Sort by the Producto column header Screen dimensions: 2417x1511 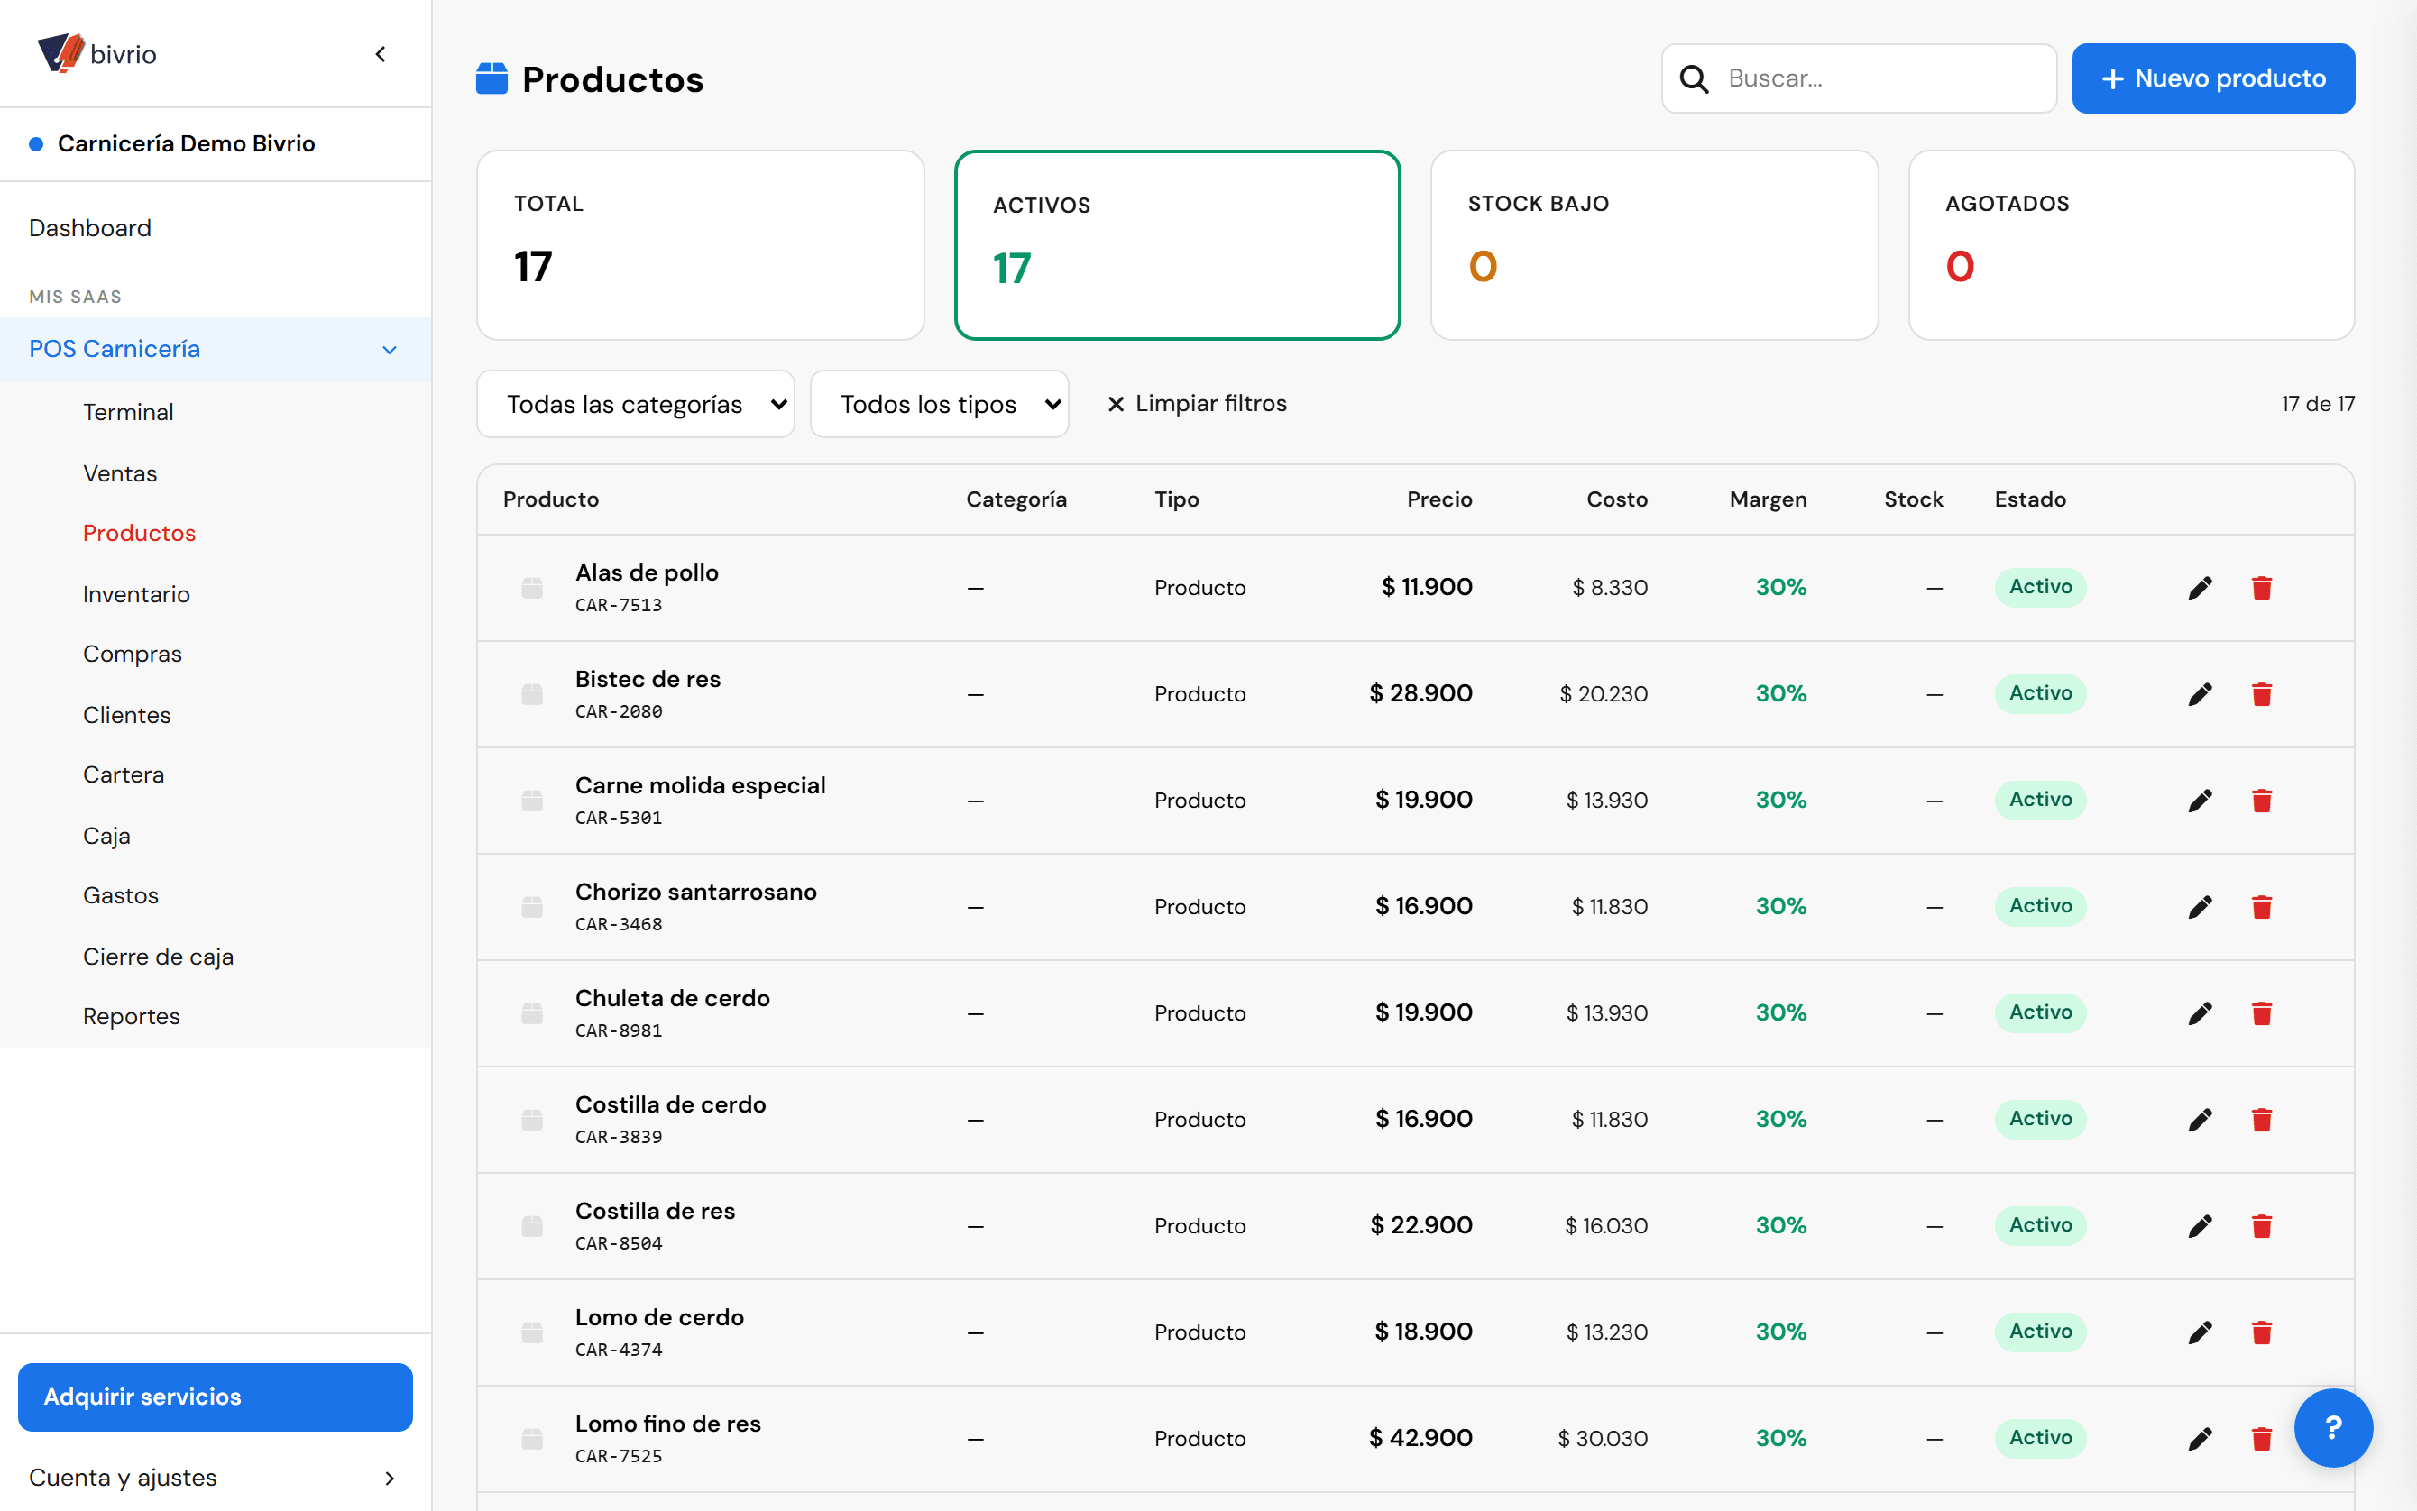pos(551,499)
